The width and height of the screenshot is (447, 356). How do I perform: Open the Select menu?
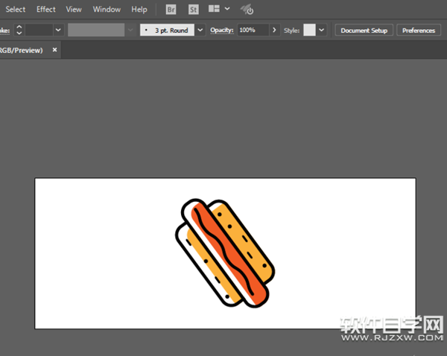tap(16, 10)
